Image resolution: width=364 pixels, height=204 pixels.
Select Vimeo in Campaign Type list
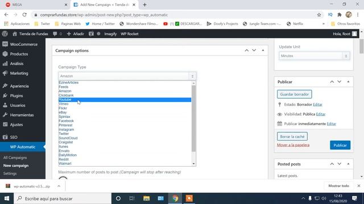[125, 104]
